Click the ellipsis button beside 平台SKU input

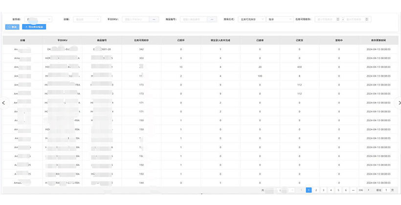click(155, 20)
